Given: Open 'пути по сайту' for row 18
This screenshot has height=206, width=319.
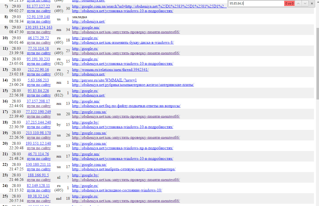Looking at the screenshot, I should pyautogui.click(x=39, y=127).
